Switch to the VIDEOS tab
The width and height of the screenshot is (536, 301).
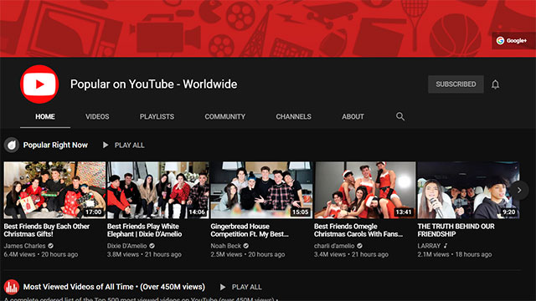pos(97,117)
